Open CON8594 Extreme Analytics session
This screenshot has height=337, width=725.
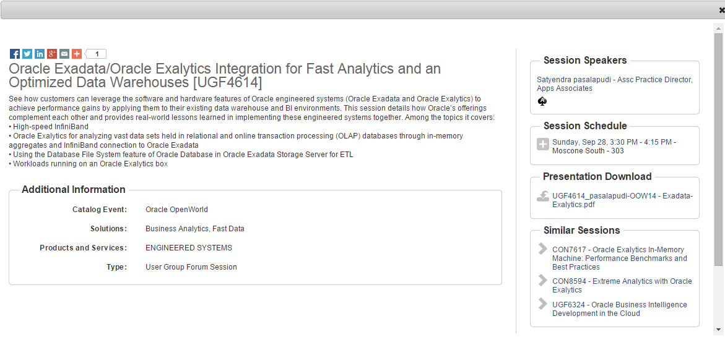tap(622, 285)
